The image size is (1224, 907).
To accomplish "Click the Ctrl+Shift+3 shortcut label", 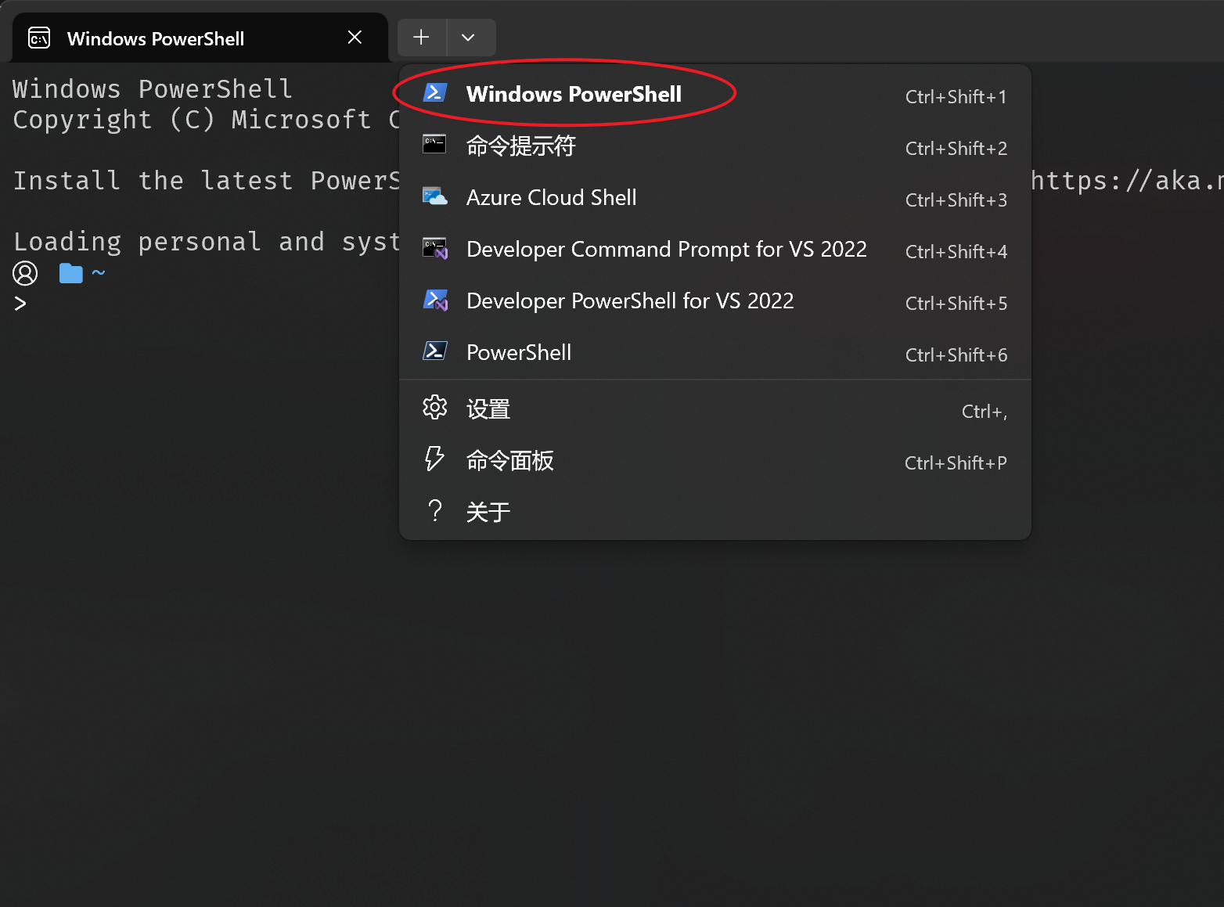I will click(956, 200).
